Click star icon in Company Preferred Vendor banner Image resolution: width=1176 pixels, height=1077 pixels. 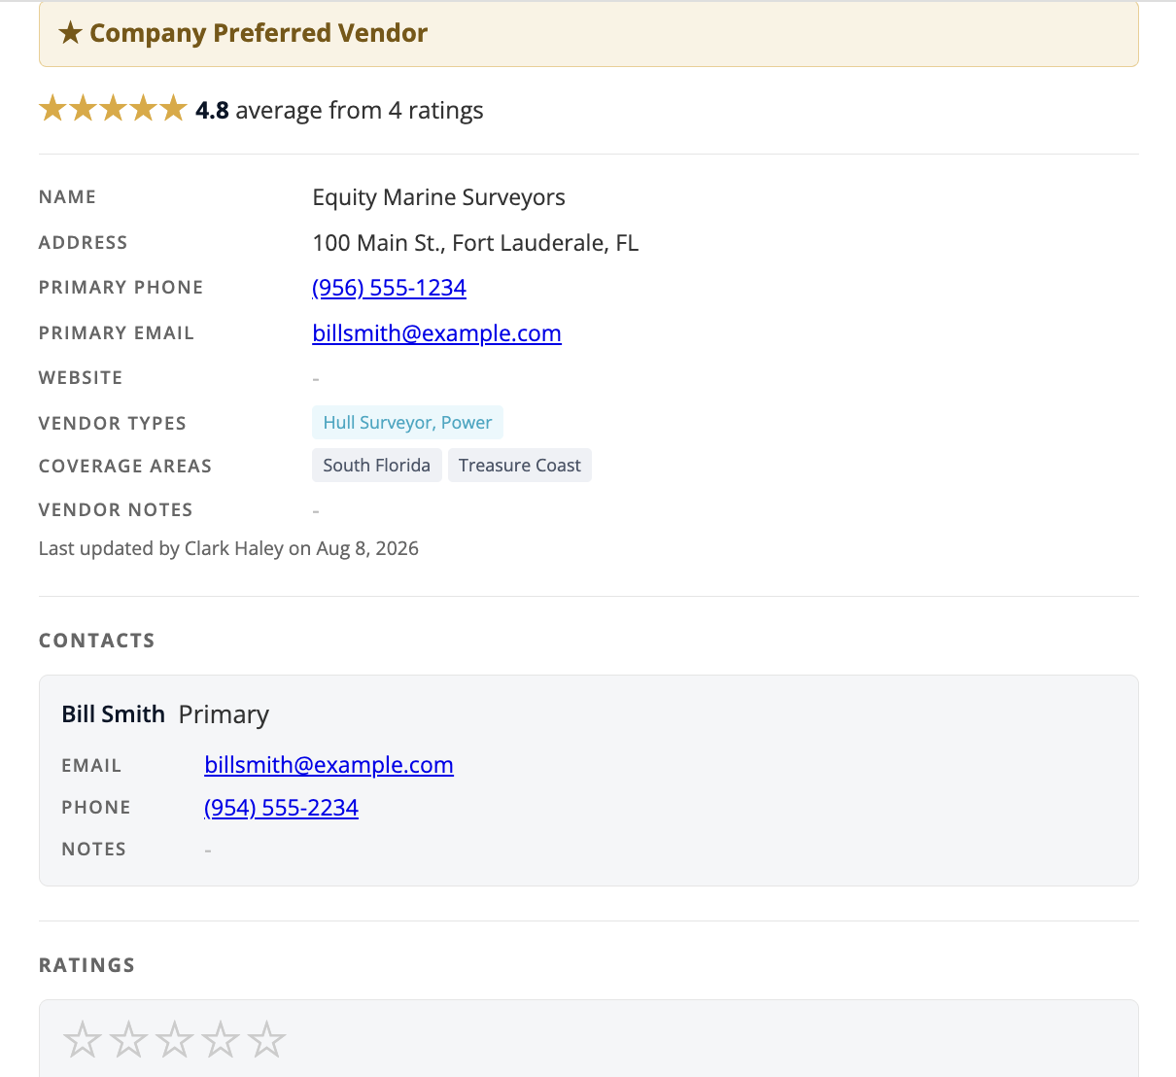click(70, 33)
